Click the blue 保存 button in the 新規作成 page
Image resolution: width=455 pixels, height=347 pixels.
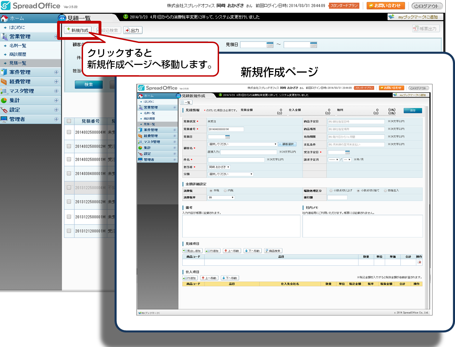(x=413, y=111)
